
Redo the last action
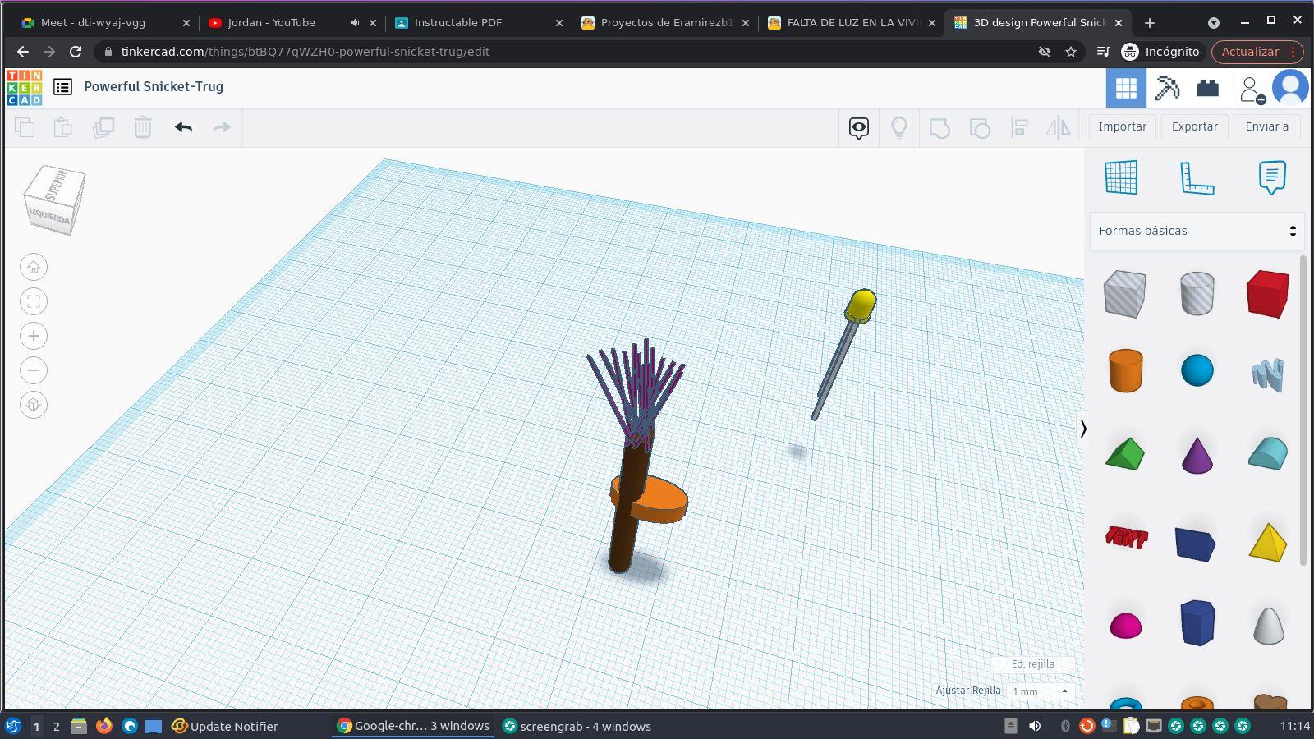(x=222, y=127)
